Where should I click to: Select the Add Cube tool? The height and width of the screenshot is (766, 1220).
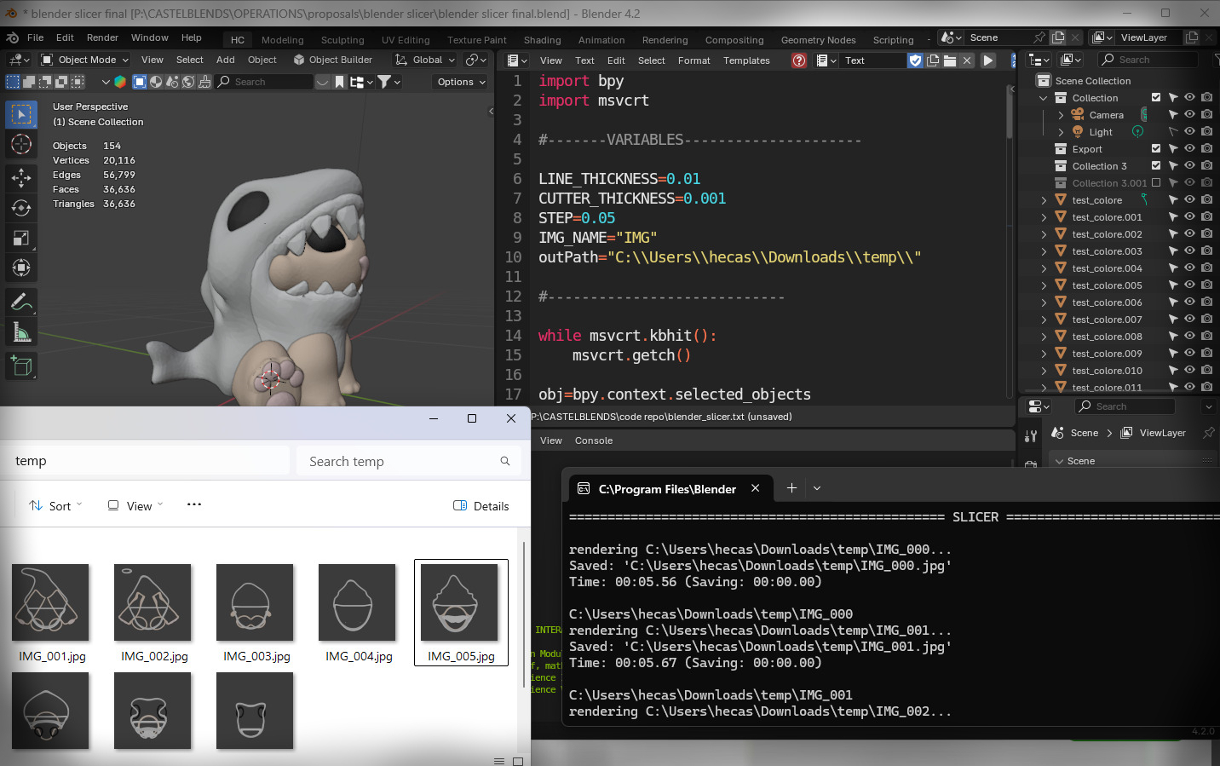21,366
